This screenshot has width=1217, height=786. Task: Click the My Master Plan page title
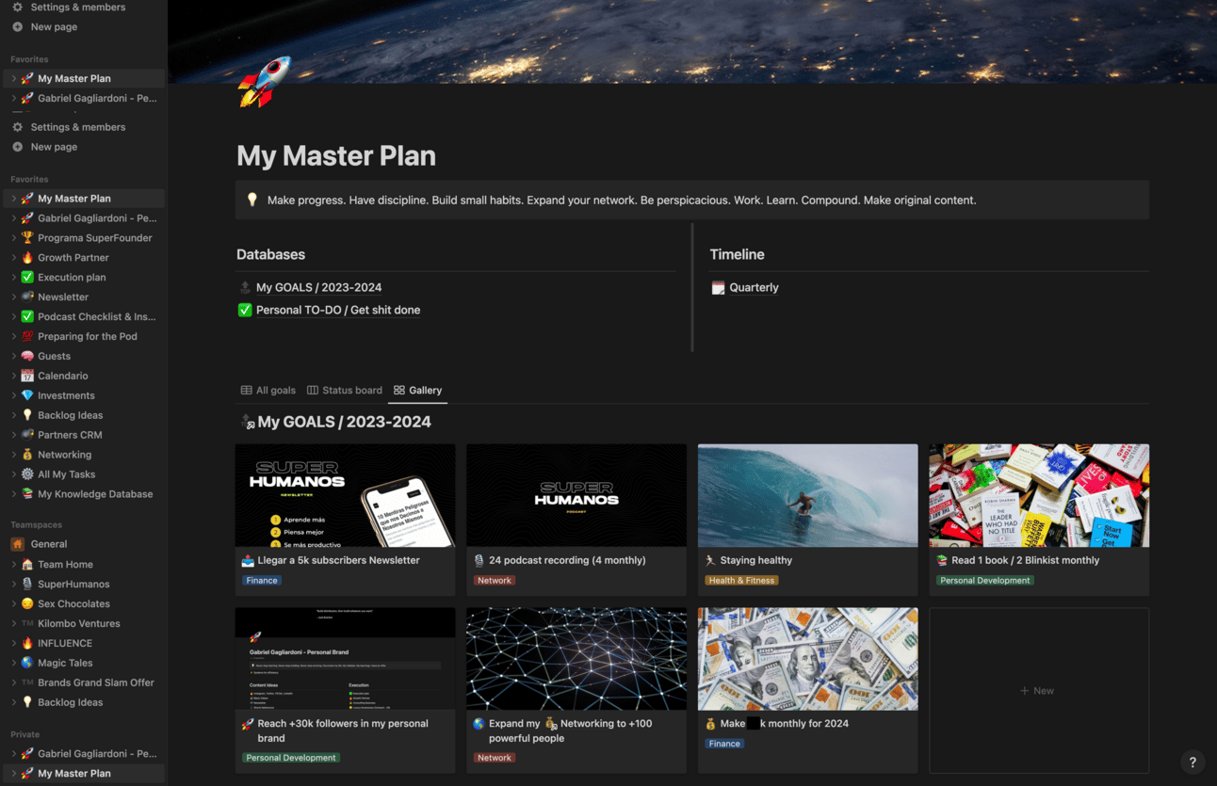[336, 156]
